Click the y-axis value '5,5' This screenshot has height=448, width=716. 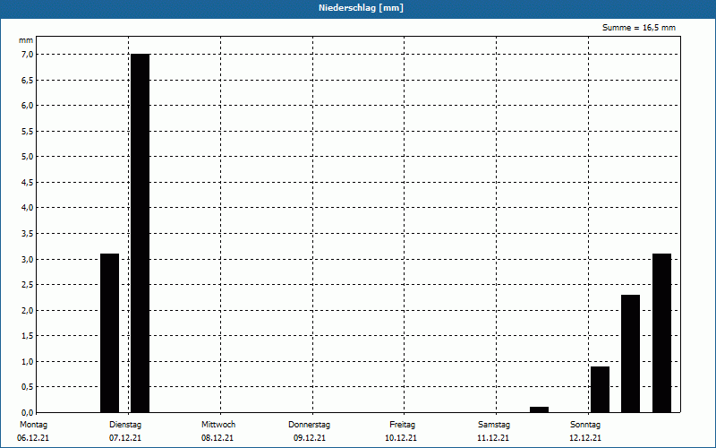click(27, 131)
